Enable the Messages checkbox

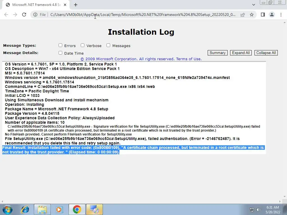click(x=108, y=45)
